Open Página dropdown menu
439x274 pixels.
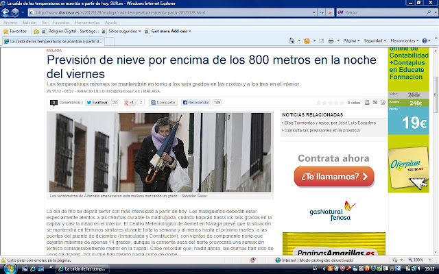pyautogui.click(x=351, y=41)
